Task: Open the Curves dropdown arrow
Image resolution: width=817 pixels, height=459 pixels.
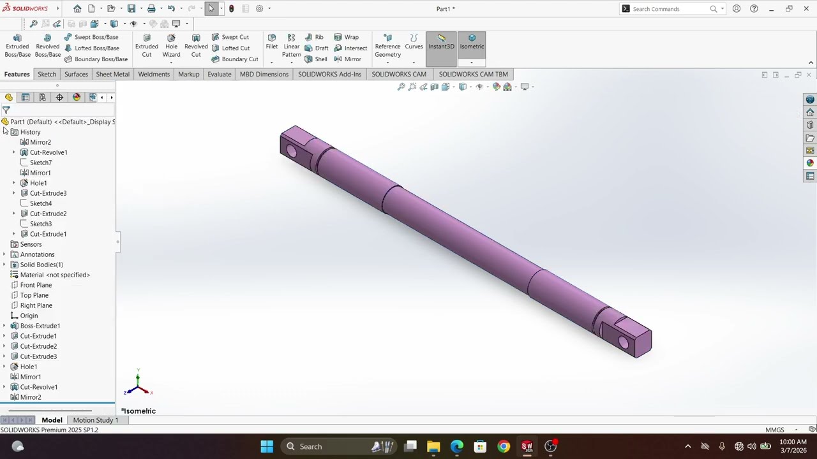Action: click(x=414, y=62)
